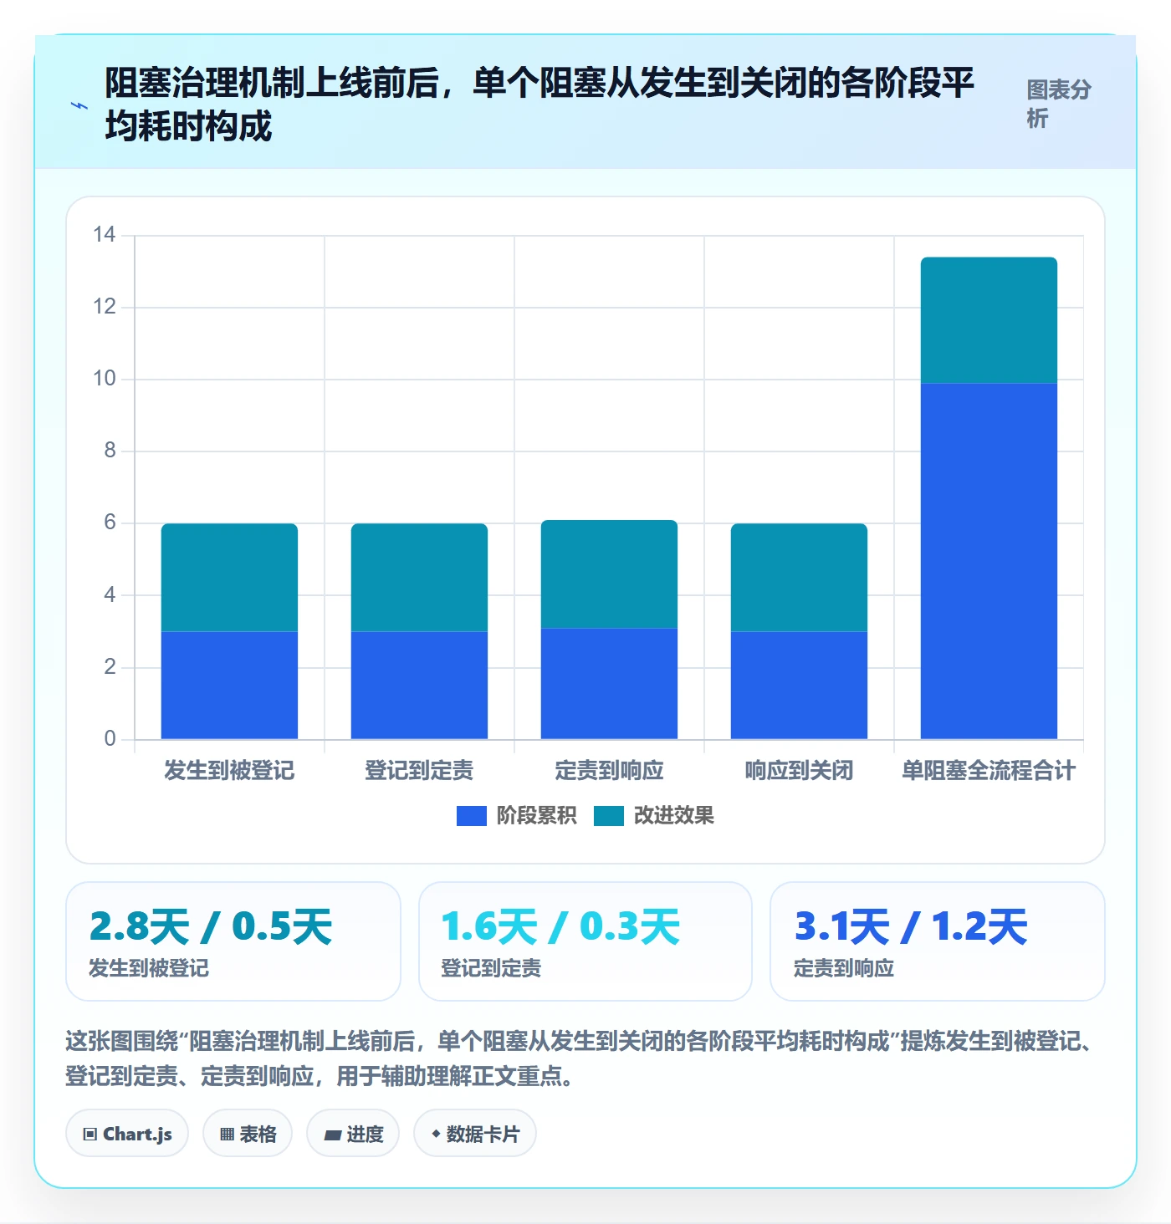
Task: Open the 1.6天 / 0.3天 data card
Action: [x=585, y=941]
